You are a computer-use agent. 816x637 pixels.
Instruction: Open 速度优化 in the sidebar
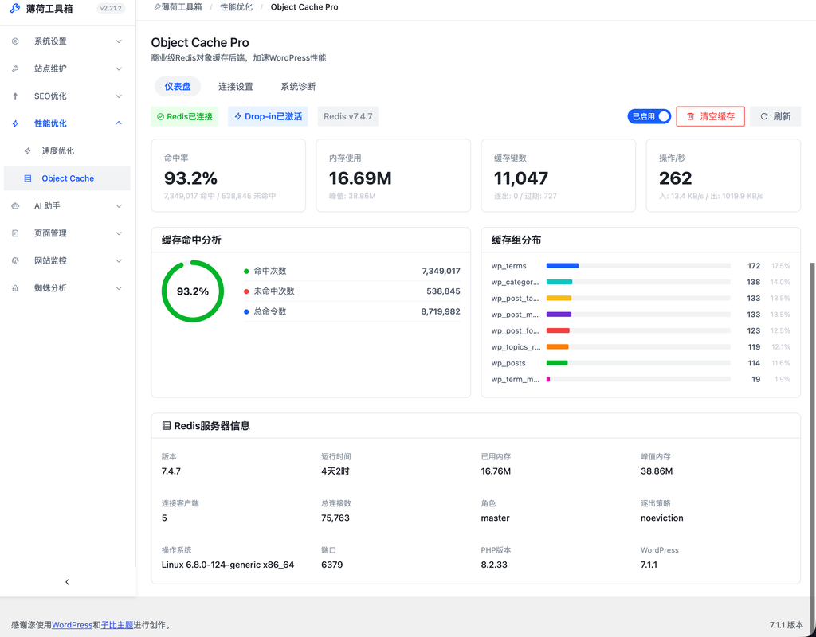tap(67, 150)
